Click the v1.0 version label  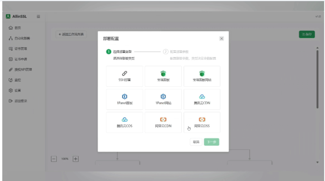(x=318, y=16)
